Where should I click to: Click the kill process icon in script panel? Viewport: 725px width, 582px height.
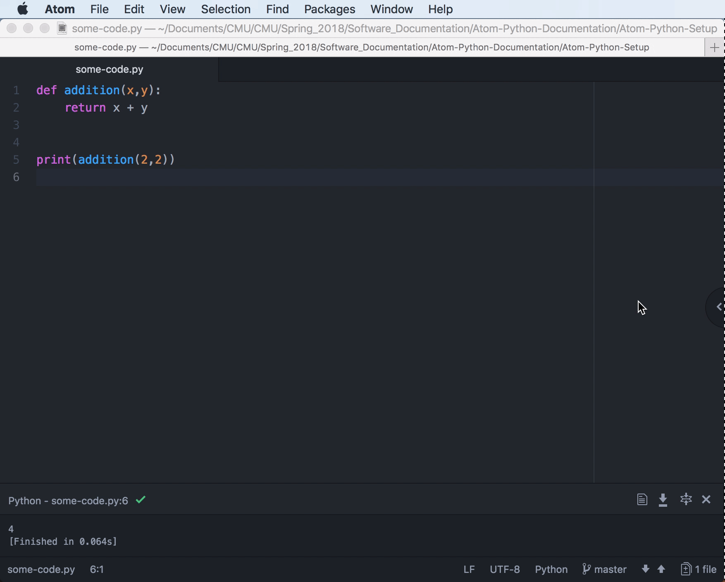point(686,499)
